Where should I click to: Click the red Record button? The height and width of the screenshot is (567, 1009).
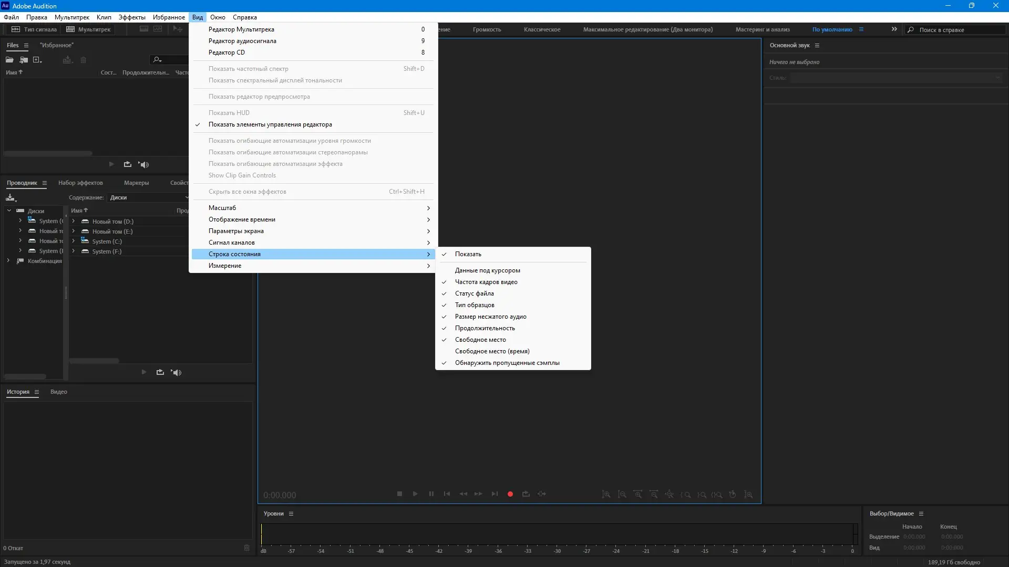tap(510, 494)
